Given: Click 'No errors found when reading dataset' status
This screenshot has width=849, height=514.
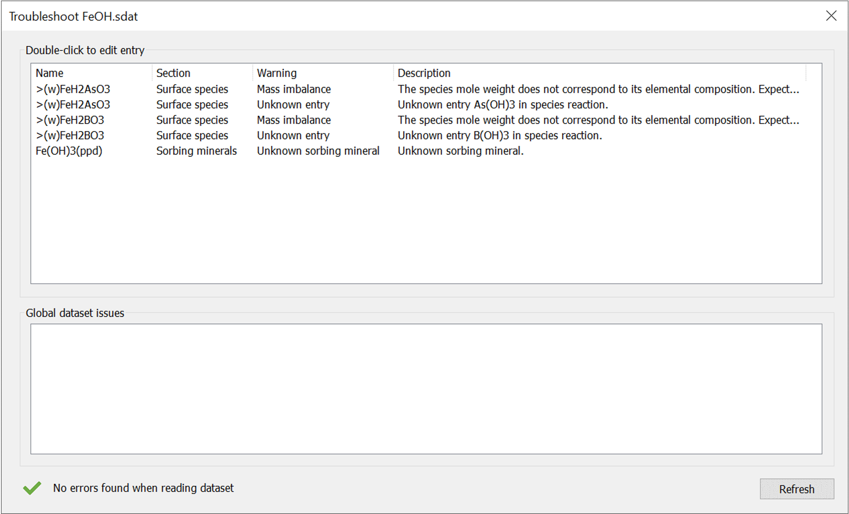Looking at the screenshot, I should (143, 488).
